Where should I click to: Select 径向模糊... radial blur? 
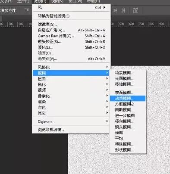coord(128,121)
